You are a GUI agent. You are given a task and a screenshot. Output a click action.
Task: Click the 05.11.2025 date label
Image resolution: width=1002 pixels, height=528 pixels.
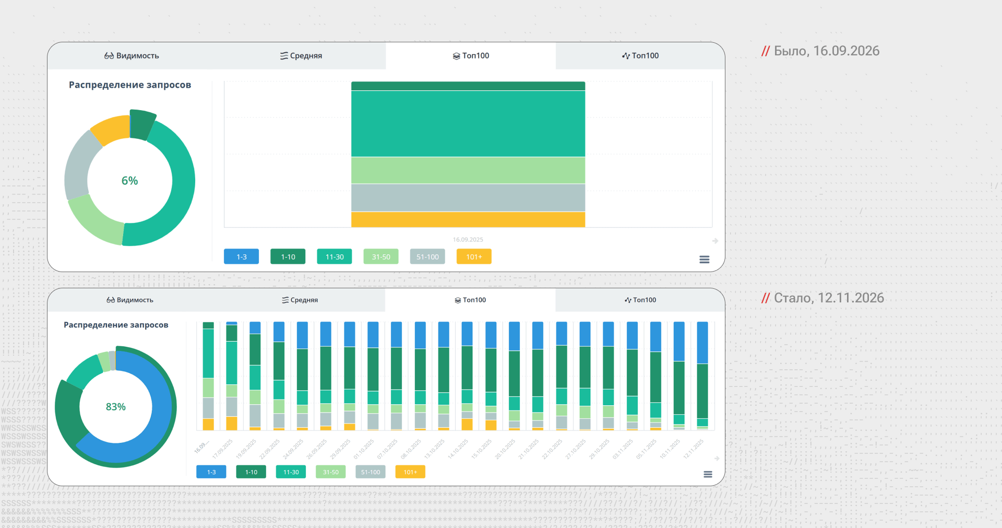[x=647, y=449]
